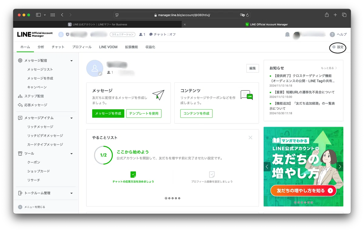The width and height of the screenshot is (364, 231).
Task: Click プロフィール画像を設定しましょう step
Action: pyautogui.click(x=212, y=177)
